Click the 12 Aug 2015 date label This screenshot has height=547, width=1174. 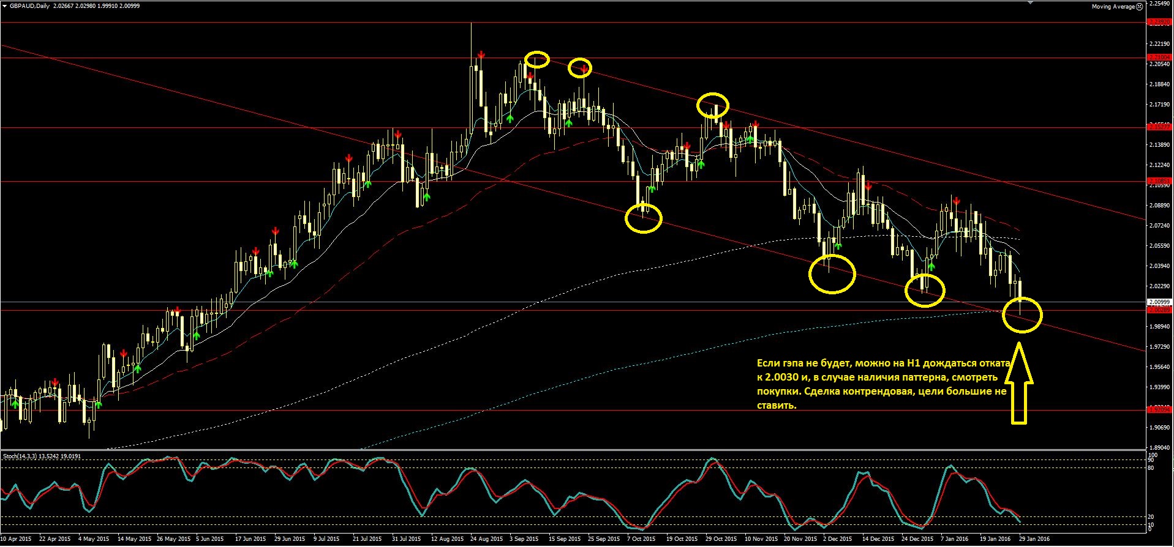pos(447,539)
